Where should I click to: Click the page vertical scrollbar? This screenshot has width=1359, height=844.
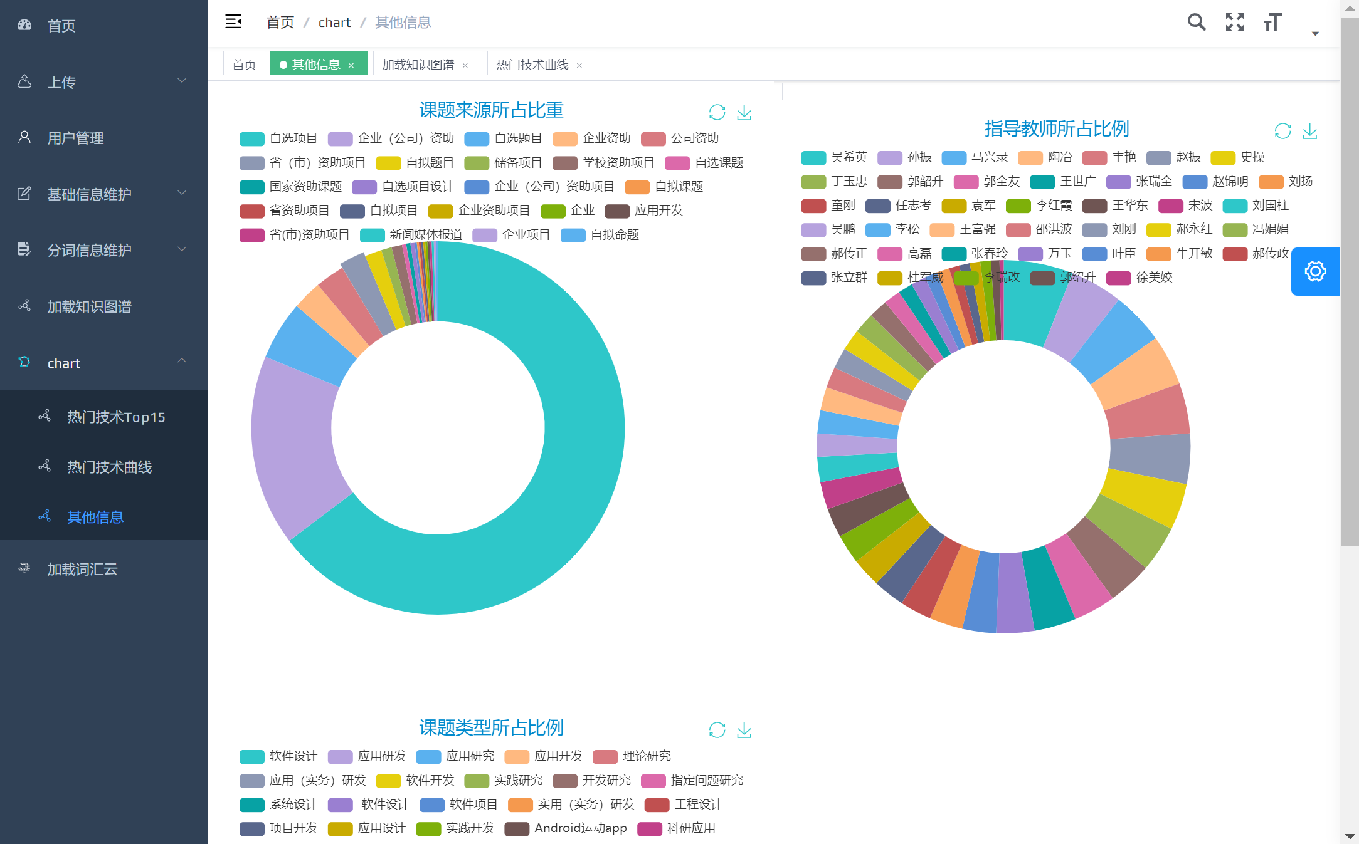coord(1349,282)
